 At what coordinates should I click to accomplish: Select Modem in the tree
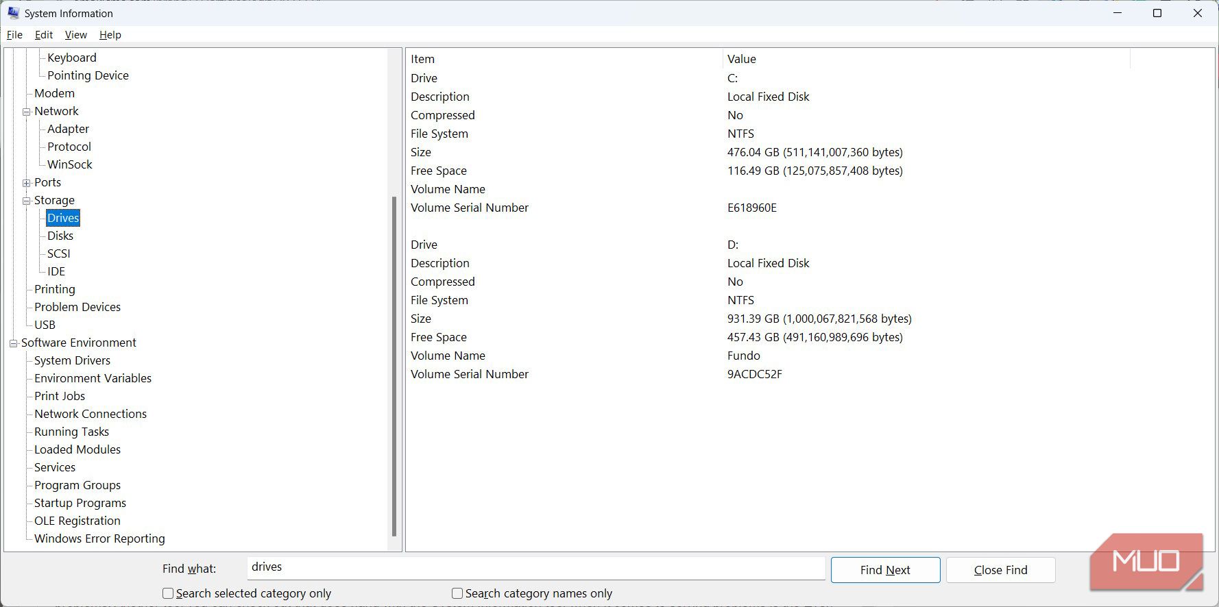(x=54, y=93)
